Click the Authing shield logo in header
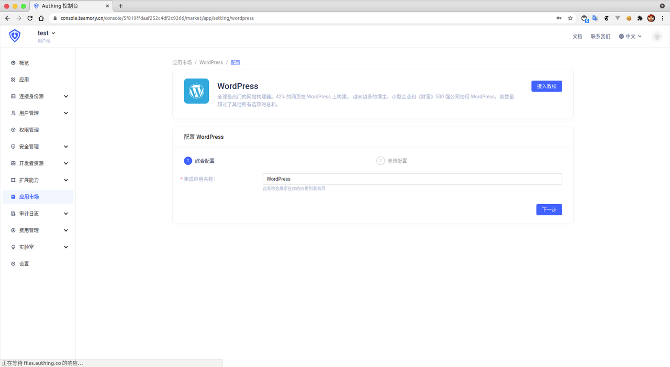The width and height of the screenshot is (670, 367). (x=15, y=36)
